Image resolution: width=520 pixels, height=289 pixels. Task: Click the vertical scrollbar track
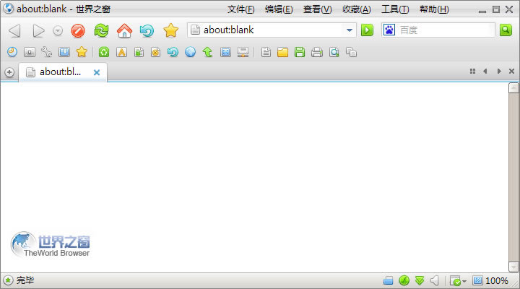click(x=513, y=178)
